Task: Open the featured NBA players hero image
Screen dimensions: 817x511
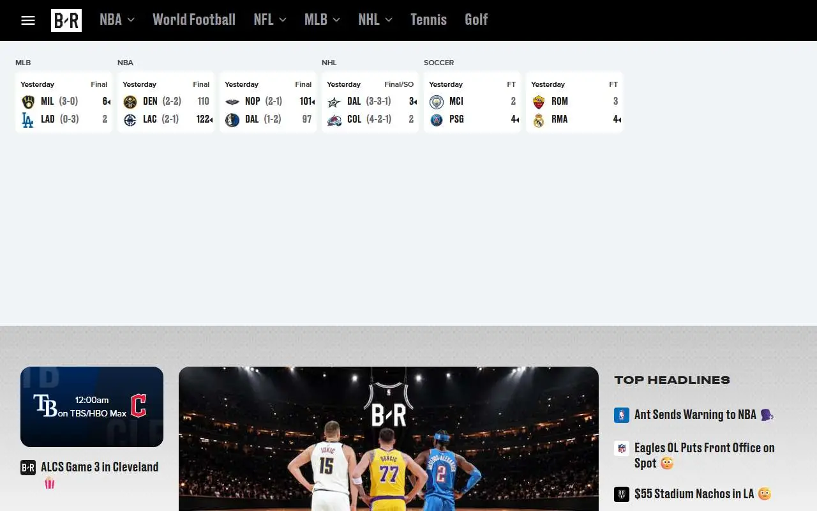Action: pos(389,439)
